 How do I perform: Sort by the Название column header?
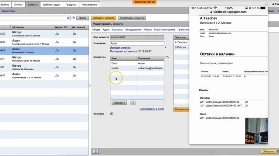pos(32,27)
